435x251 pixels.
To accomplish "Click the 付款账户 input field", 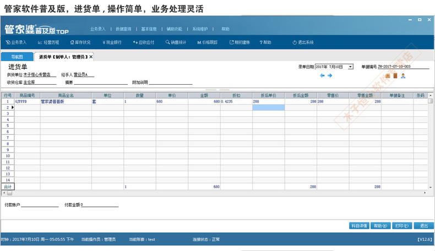I will point(40,205).
